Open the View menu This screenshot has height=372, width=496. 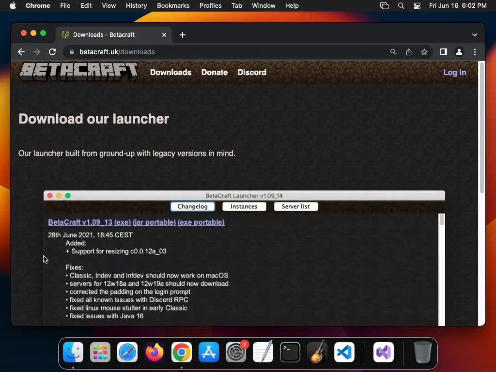click(x=108, y=6)
